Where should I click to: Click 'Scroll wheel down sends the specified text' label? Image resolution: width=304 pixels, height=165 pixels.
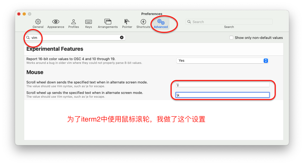coord(87,82)
